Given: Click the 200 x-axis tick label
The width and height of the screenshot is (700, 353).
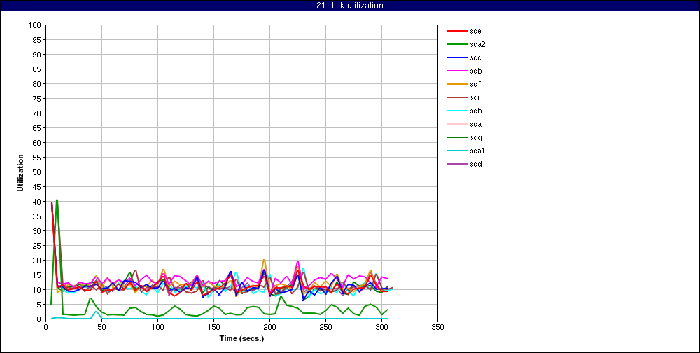Looking at the screenshot, I should click(269, 327).
